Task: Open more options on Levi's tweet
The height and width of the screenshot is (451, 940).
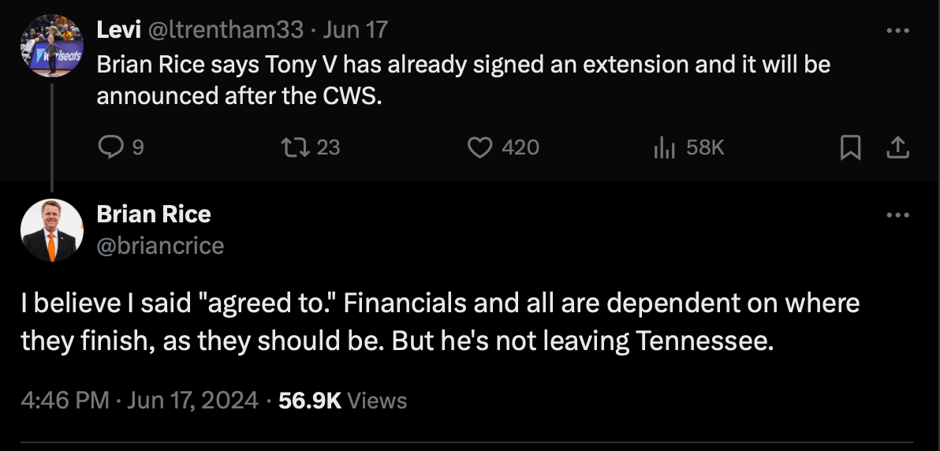Action: pyautogui.click(x=898, y=31)
